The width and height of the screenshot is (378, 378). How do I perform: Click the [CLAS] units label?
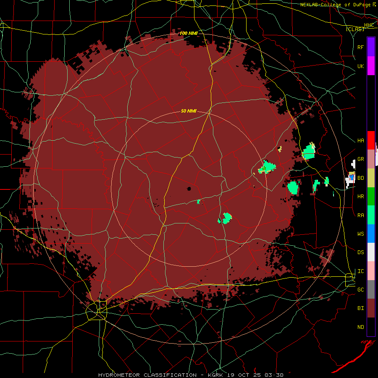coord(355,29)
